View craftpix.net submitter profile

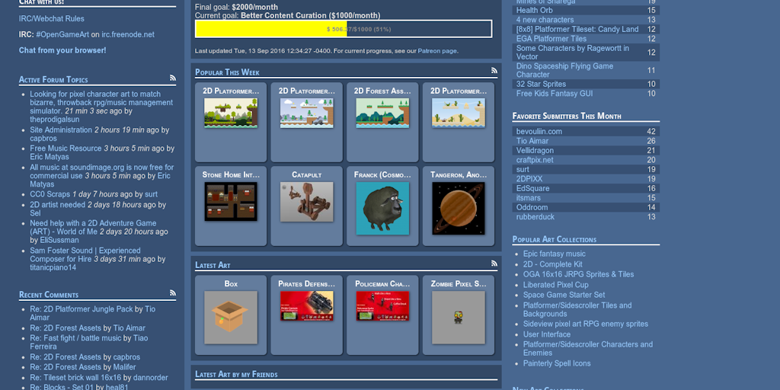535,160
